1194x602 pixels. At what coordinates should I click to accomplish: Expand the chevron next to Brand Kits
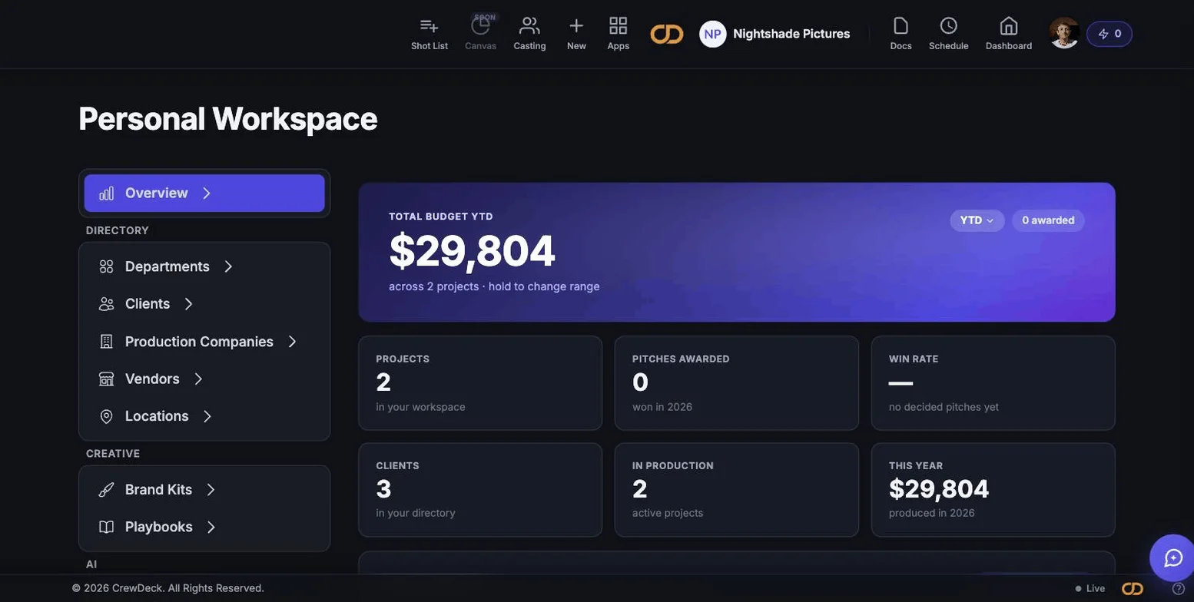pos(211,490)
